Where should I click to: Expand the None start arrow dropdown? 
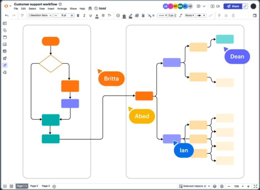coord(190,15)
